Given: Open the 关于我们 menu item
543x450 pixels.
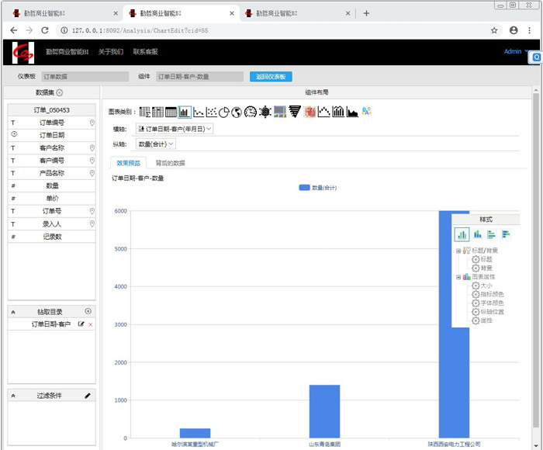Looking at the screenshot, I should point(110,52).
